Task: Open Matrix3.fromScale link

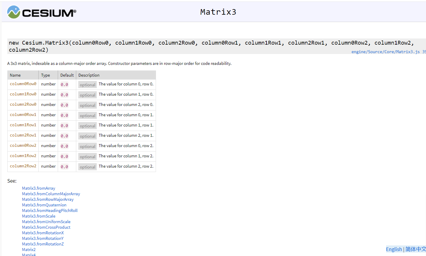Action: [x=39, y=216]
